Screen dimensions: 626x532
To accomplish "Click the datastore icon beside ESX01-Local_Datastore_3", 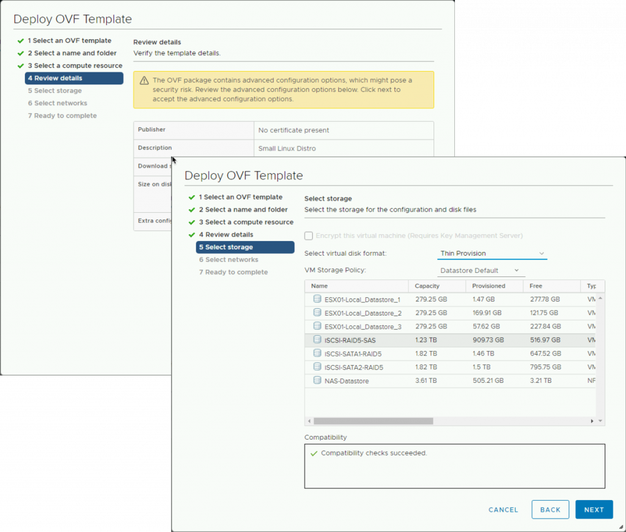I will tap(317, 327).
